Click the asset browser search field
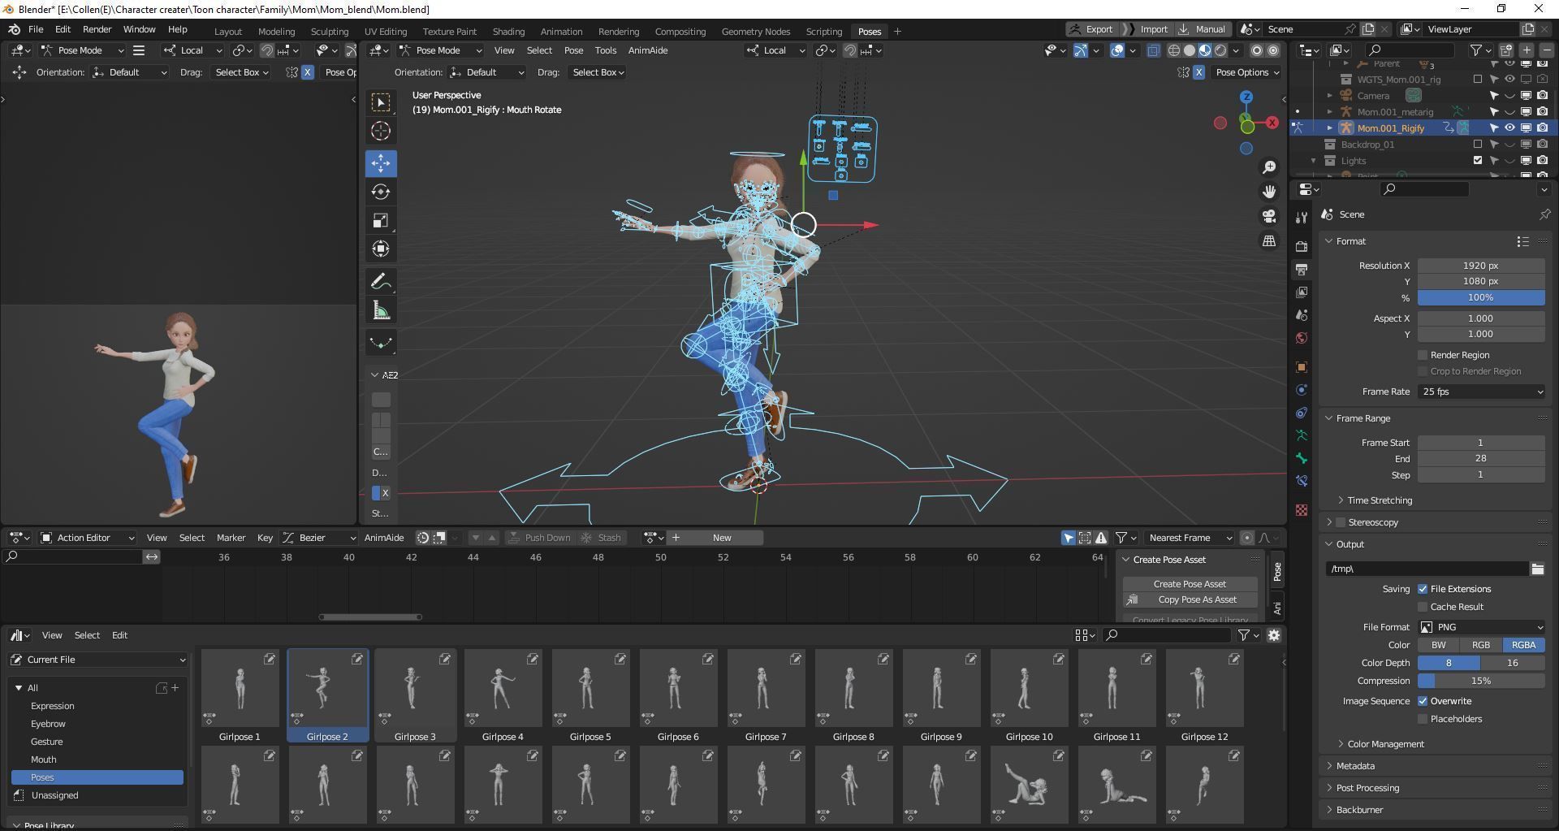 [1167, 635]
